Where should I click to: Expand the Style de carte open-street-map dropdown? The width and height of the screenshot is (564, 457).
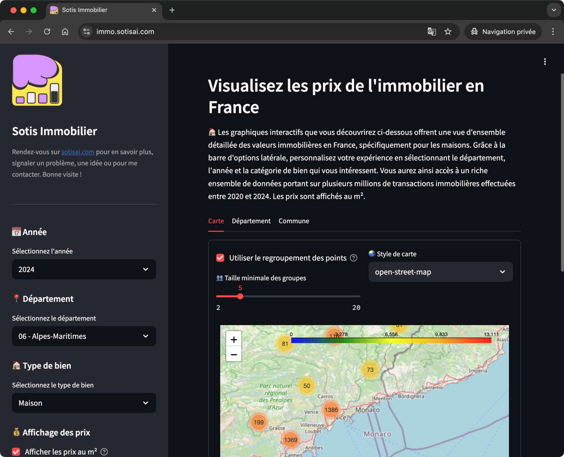pyautogui.click(x=440, y=272)
